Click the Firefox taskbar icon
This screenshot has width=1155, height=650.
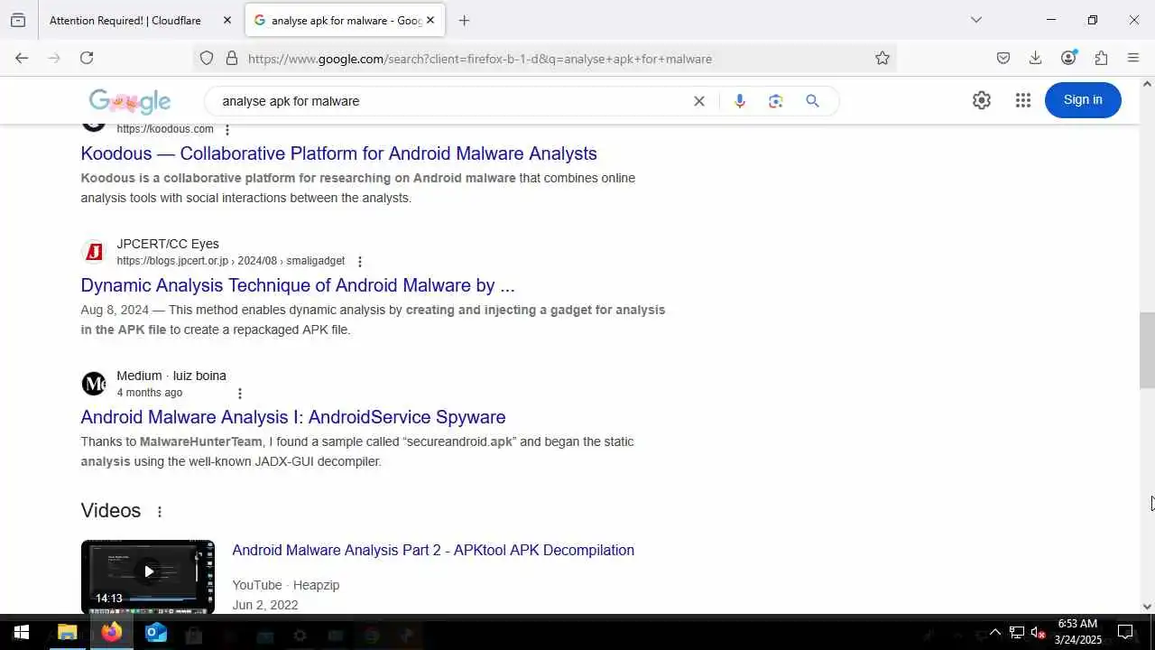(x=112, y=632)
